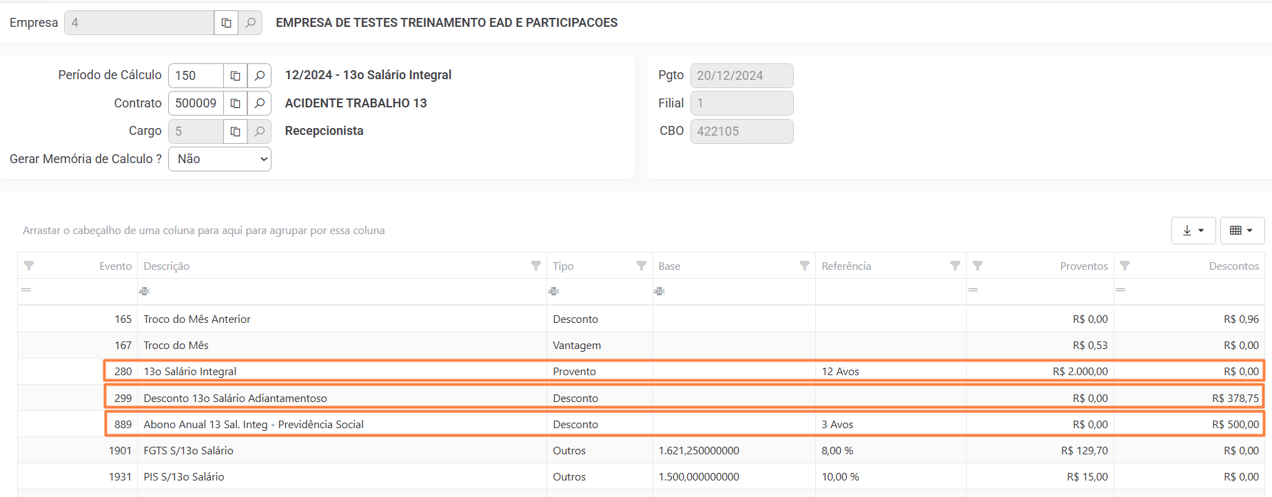Open filter for the Descontos column
Viewport: 1272px width, 497px height.
[1125, 266]
